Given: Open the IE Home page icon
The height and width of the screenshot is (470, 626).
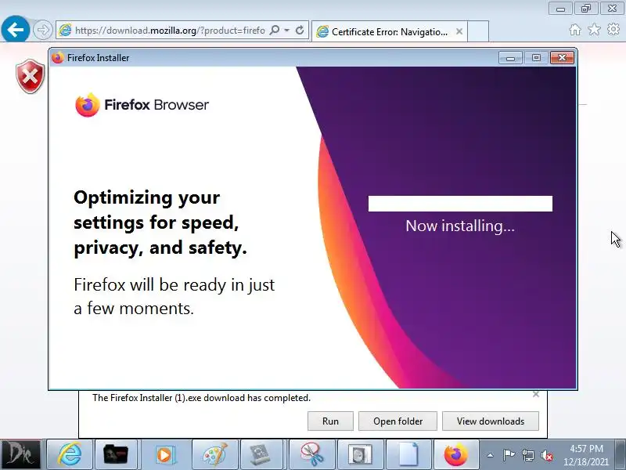Looking at the screenshot, I should point(575,30).
